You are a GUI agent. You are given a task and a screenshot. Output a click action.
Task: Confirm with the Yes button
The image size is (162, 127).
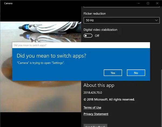(x=113, y=73)
